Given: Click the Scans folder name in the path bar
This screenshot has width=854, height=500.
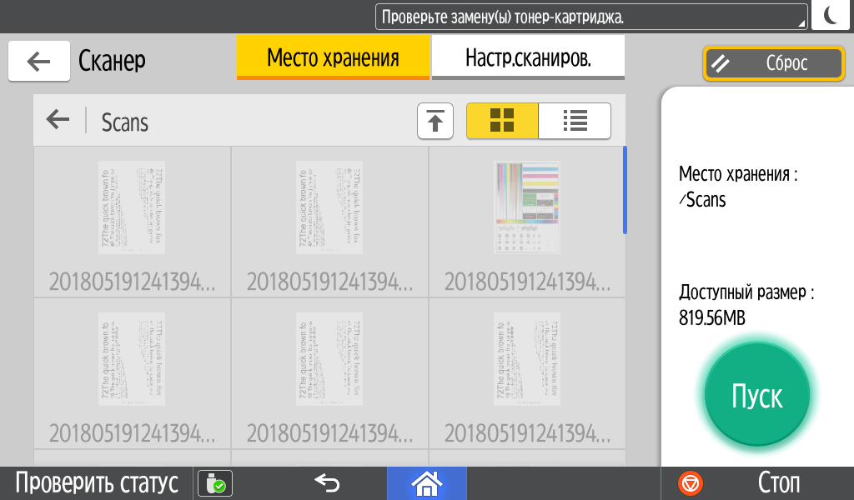Looking at the screenshot, I should (125, 122).
